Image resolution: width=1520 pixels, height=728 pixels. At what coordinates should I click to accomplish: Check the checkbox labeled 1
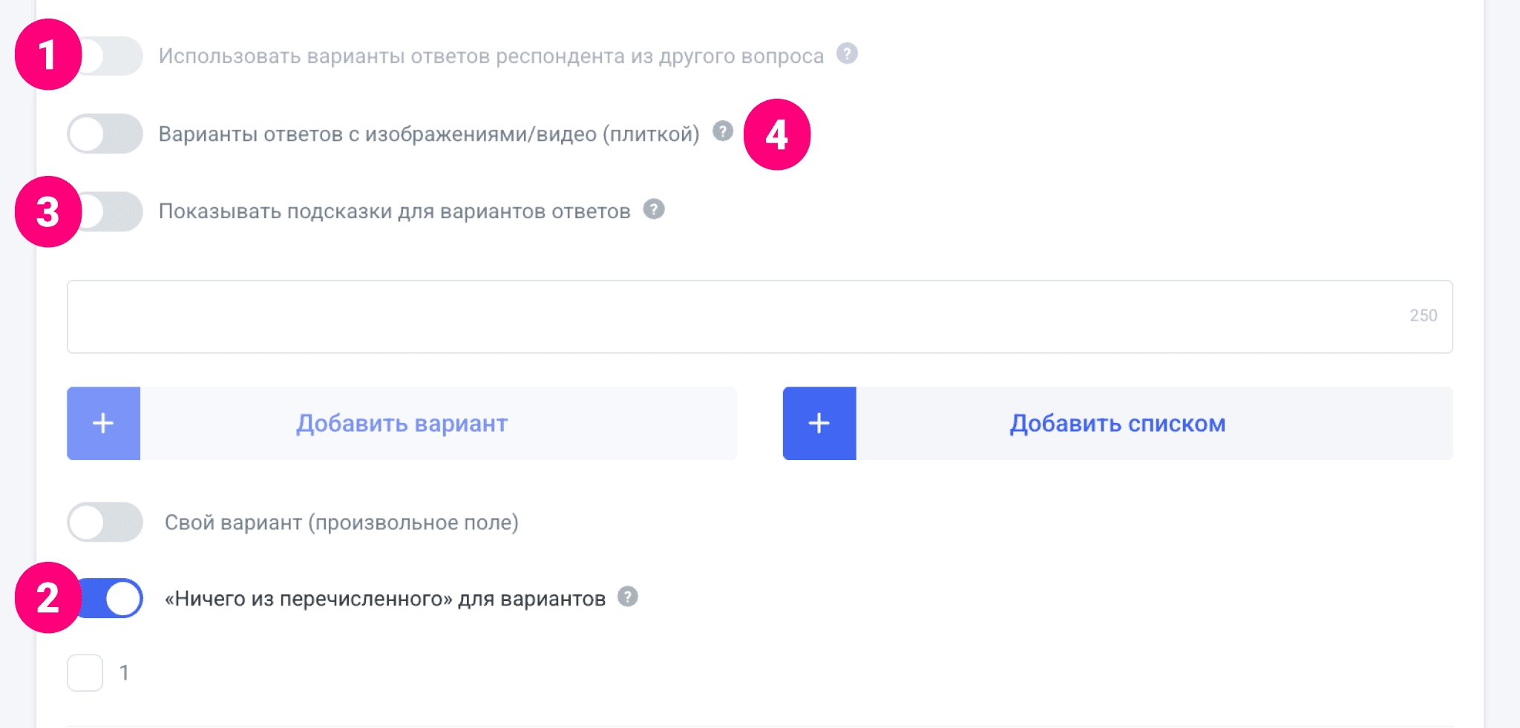(85, 673)
